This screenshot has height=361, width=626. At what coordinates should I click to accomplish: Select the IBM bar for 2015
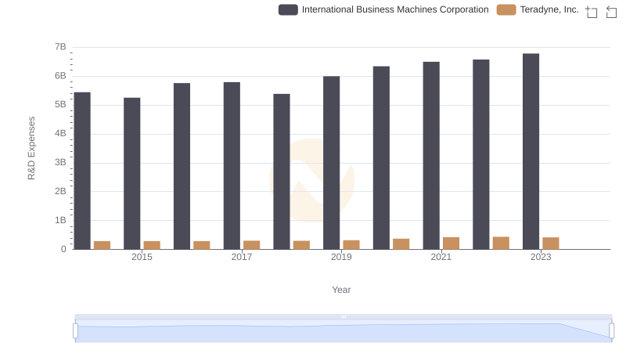pos(132,174)
